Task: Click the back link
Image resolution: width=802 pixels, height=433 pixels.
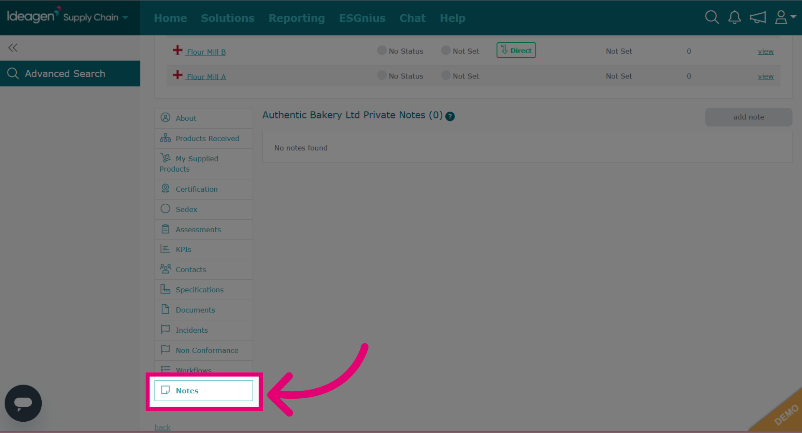Action: [162, 427]
